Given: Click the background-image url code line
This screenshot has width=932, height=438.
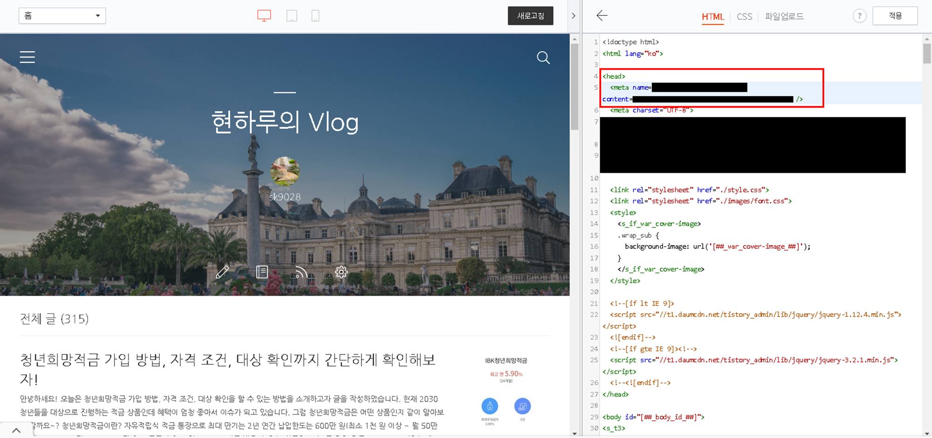Looking at the screenshot, I should (x=718, y=247).
